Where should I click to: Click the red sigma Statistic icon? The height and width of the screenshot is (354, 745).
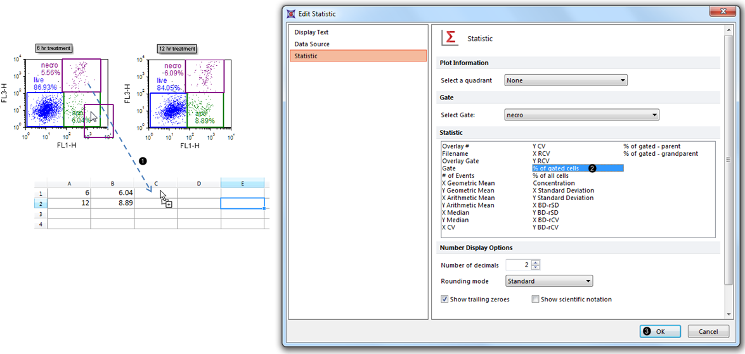point(451,38)
